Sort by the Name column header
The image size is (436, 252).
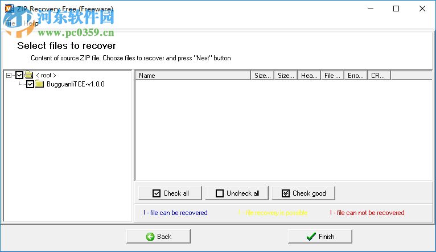193,76
